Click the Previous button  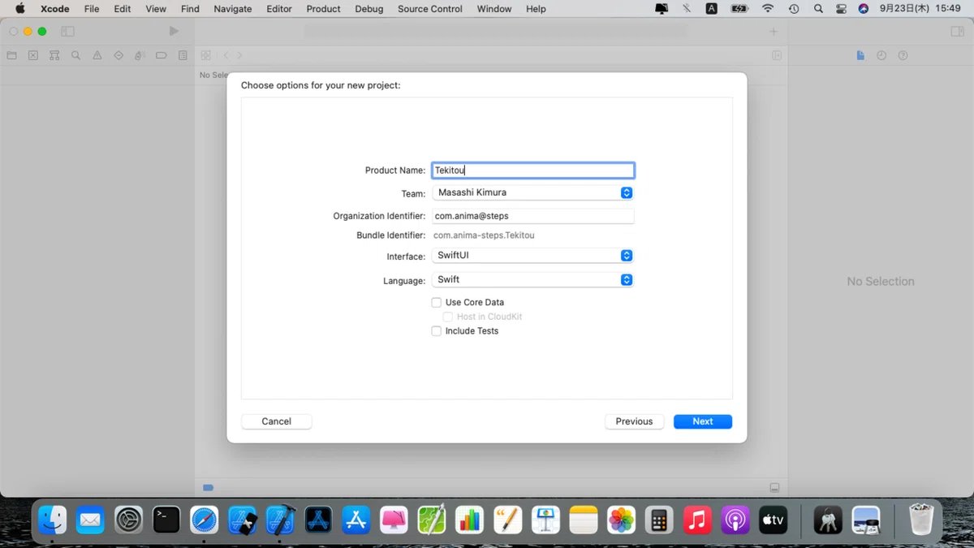(635, 421)
